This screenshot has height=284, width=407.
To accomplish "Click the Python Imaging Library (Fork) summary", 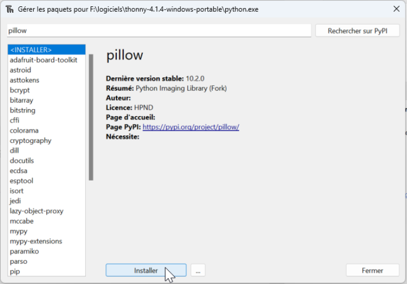I will (181, 88).
